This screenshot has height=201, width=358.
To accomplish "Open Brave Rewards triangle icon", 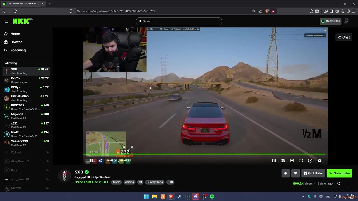I will [x=273, y=11].
